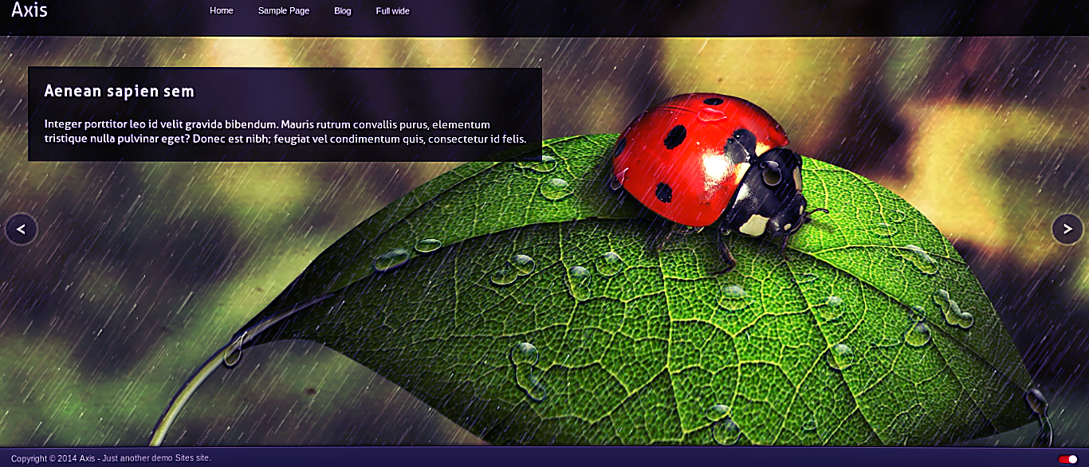Toggle the red switch in the footer

(1067, 459)
